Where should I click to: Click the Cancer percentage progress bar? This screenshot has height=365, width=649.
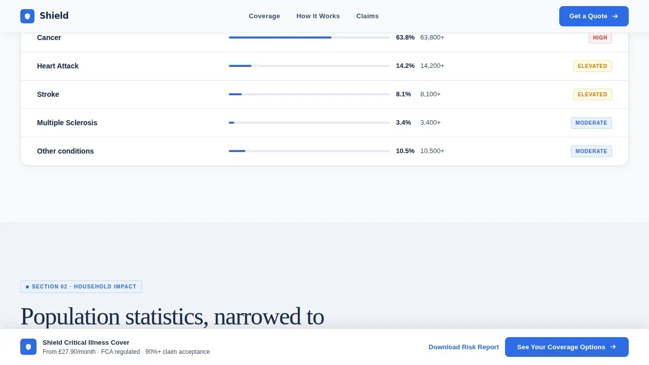(x=309, y=38)
